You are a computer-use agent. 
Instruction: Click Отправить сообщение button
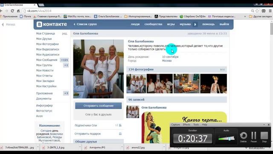coord(99,106)
